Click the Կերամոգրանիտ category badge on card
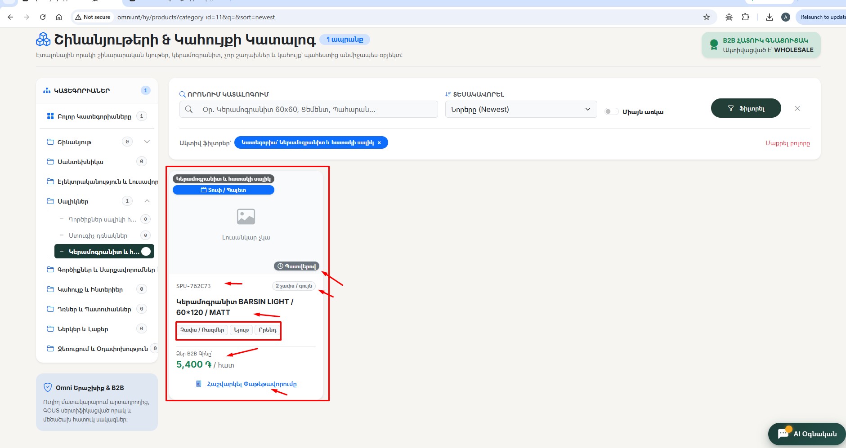The height and width of the screenshot is (448, 846). [224, 179]
